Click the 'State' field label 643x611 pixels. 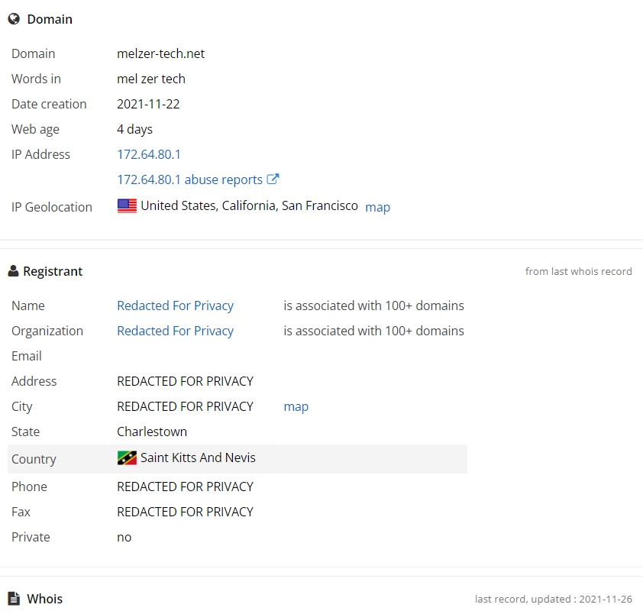click(25, 432)
